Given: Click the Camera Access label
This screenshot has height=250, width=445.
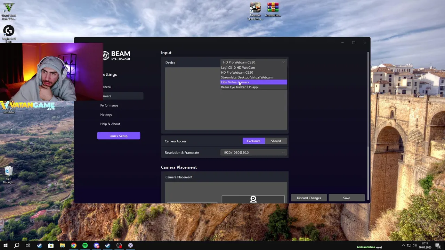Looking at the screenshot, I should coord(176,141).
